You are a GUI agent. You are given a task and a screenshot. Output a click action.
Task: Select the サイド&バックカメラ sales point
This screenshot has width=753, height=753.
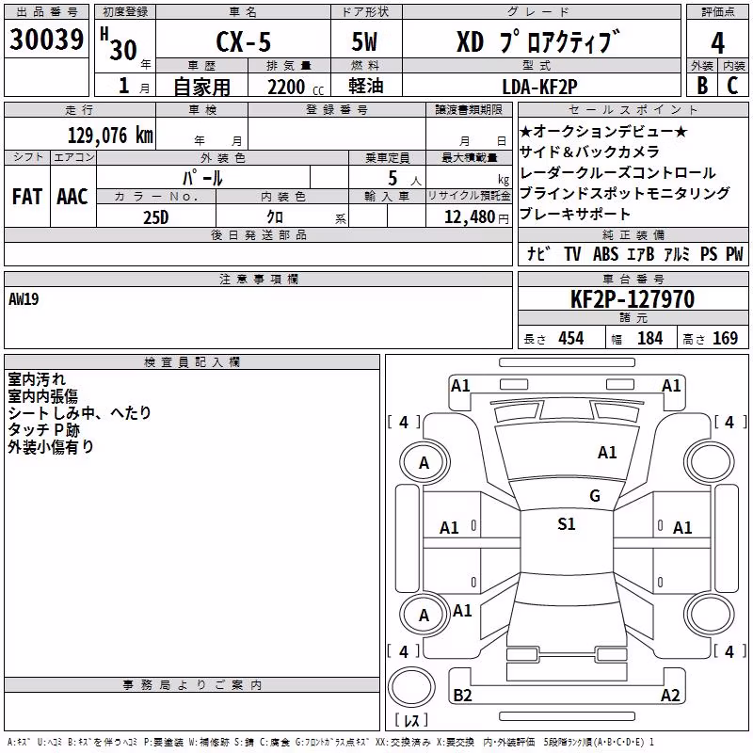590,152
